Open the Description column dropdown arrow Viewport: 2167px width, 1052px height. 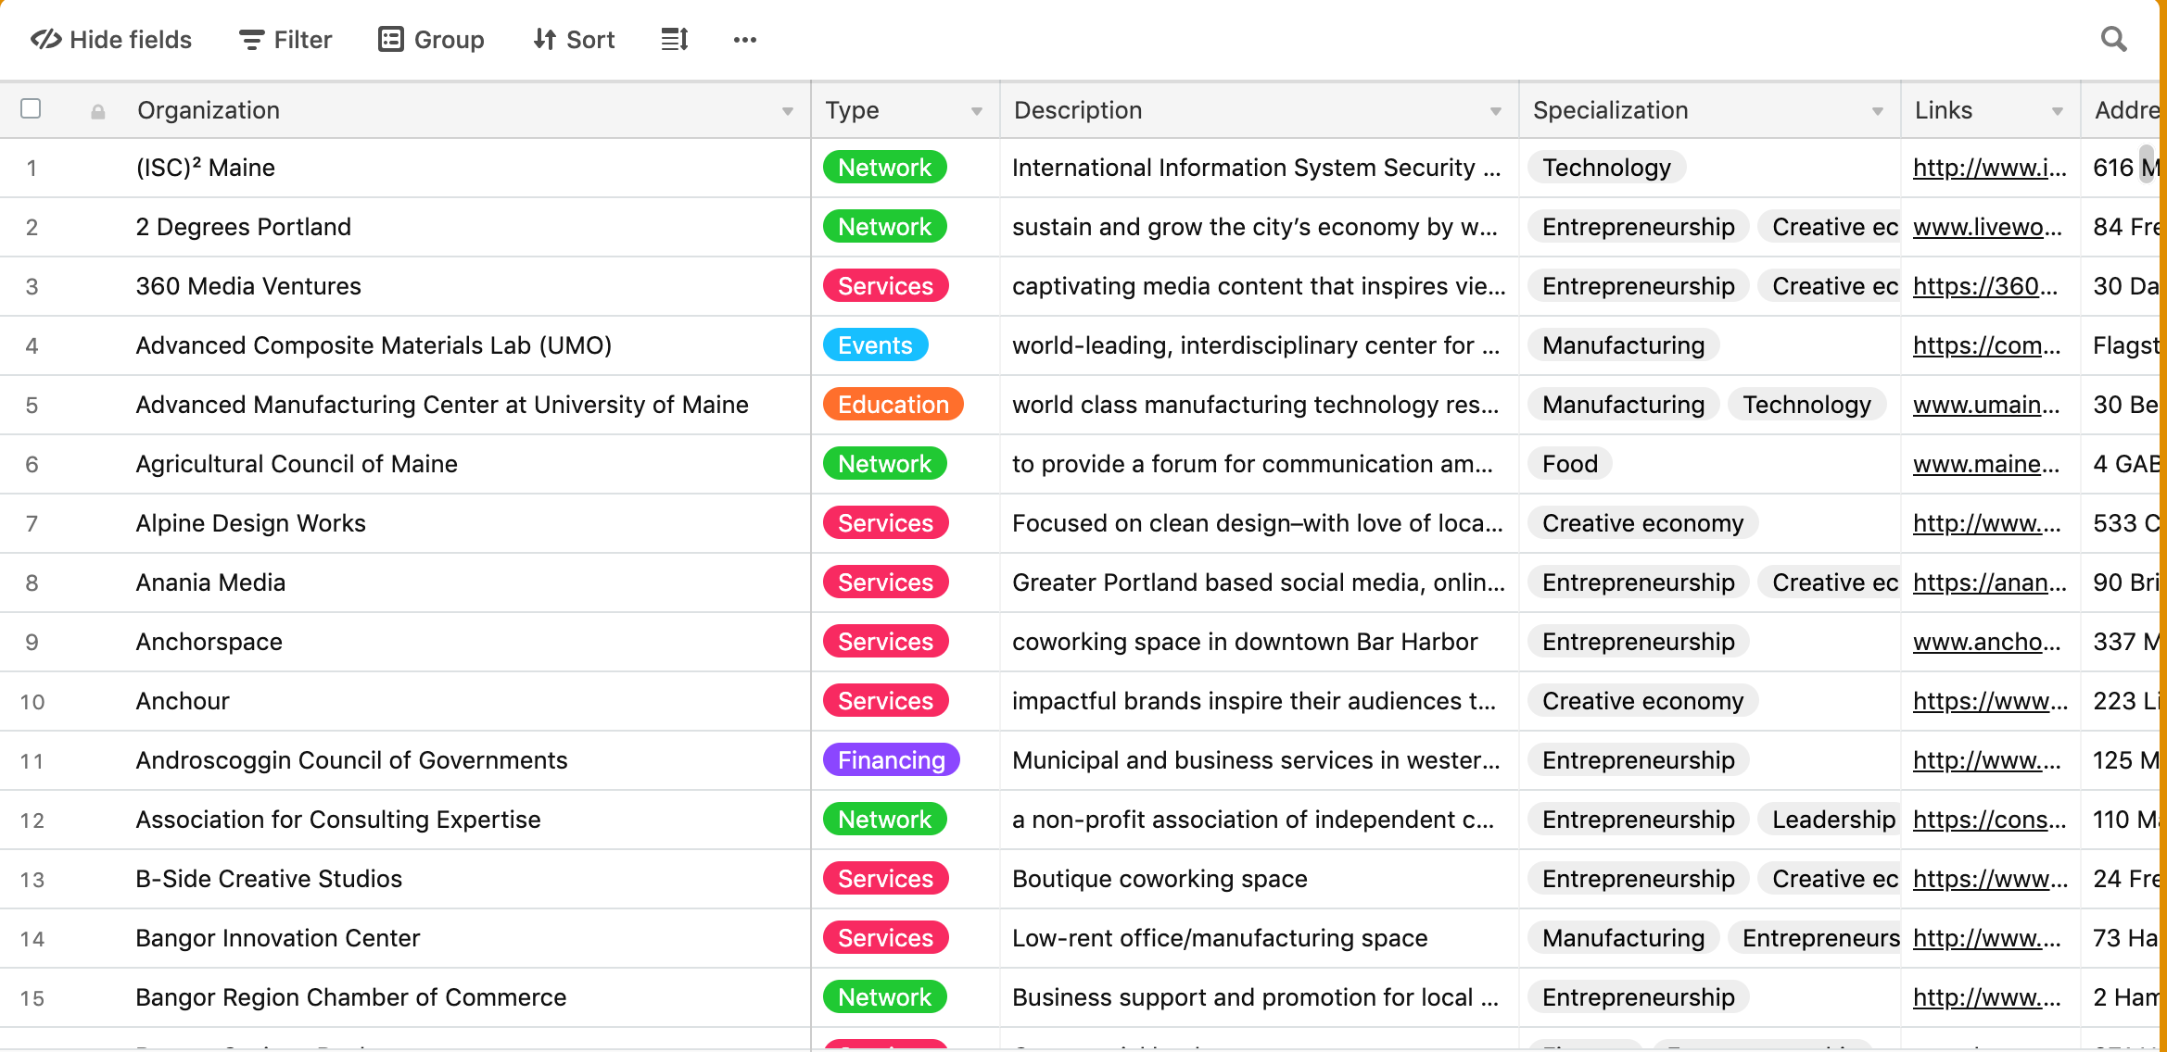click(1495, 111)
